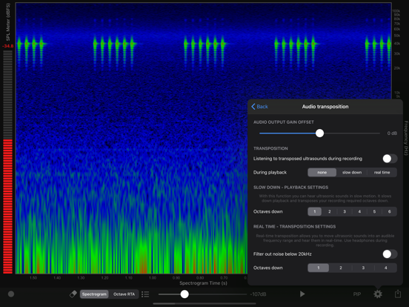
Task: Go back using the Back chevron
Action: pos(259,107)
